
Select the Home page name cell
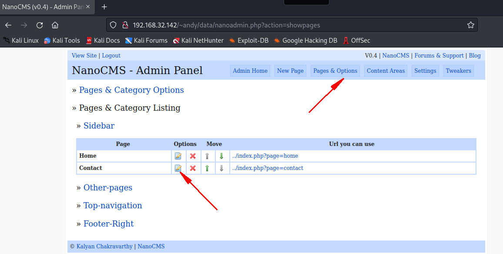(124, 156)
